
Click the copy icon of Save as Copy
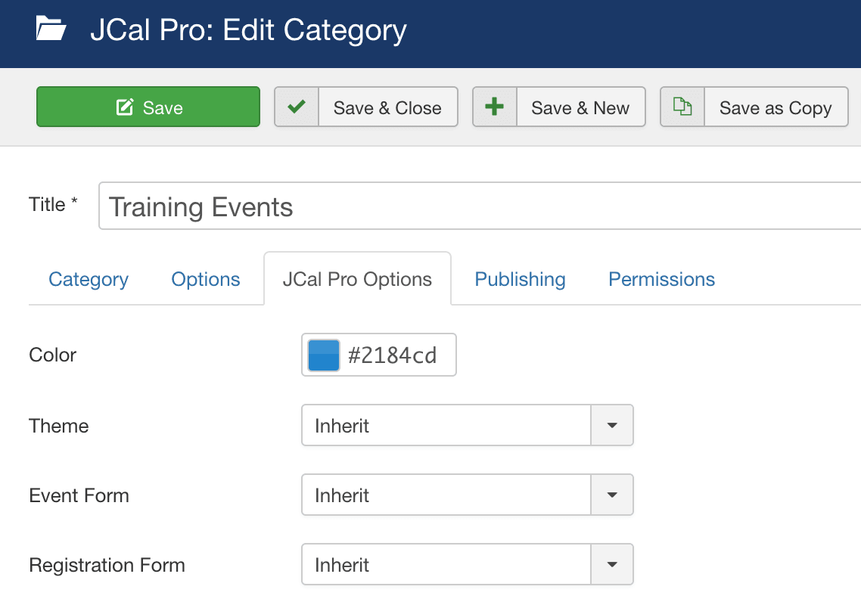point(682,107)
